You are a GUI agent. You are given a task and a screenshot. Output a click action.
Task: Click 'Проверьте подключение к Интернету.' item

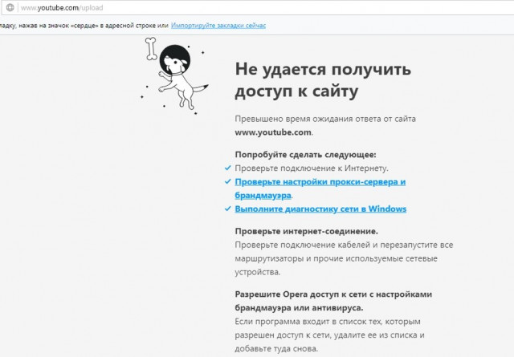coord(312,168)
